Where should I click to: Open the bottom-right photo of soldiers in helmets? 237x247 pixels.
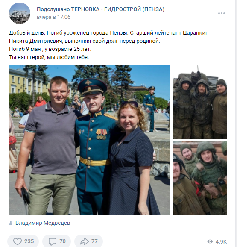(199, 178)
